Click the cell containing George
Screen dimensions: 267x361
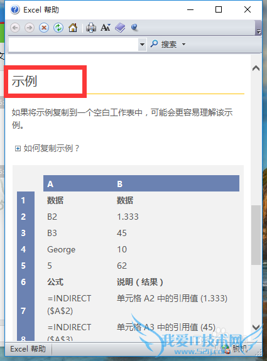tap(62, 250)
